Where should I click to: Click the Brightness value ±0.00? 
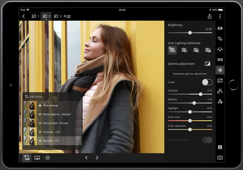209,29
